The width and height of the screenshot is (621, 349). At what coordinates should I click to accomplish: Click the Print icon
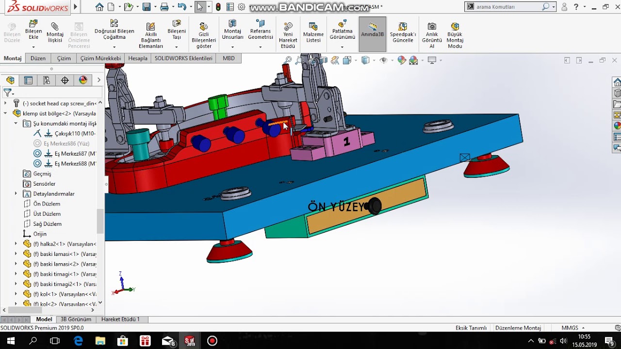164,7
